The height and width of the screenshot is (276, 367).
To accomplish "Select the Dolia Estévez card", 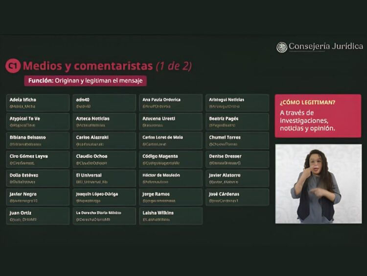I will 38,178.
